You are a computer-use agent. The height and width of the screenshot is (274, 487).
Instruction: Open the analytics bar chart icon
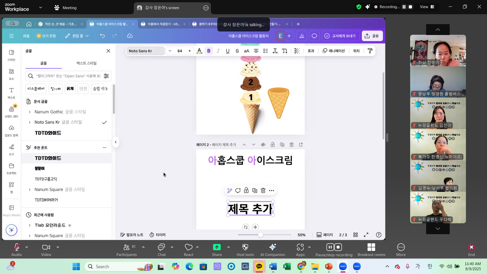pyautogui.click(x=302, y=36)
